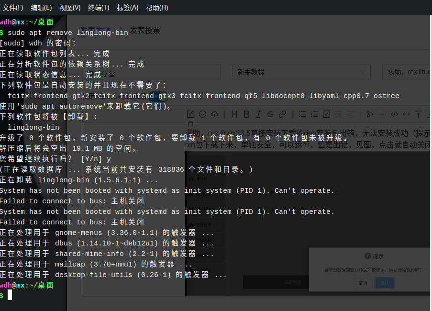432x311 pixels.
Task: Toggle bold (B) formatting in forum editor
Action: point(246,114)
